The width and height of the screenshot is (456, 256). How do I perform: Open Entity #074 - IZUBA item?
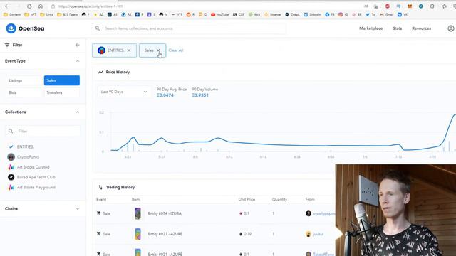pyautogui.click(x=165, y=213)
